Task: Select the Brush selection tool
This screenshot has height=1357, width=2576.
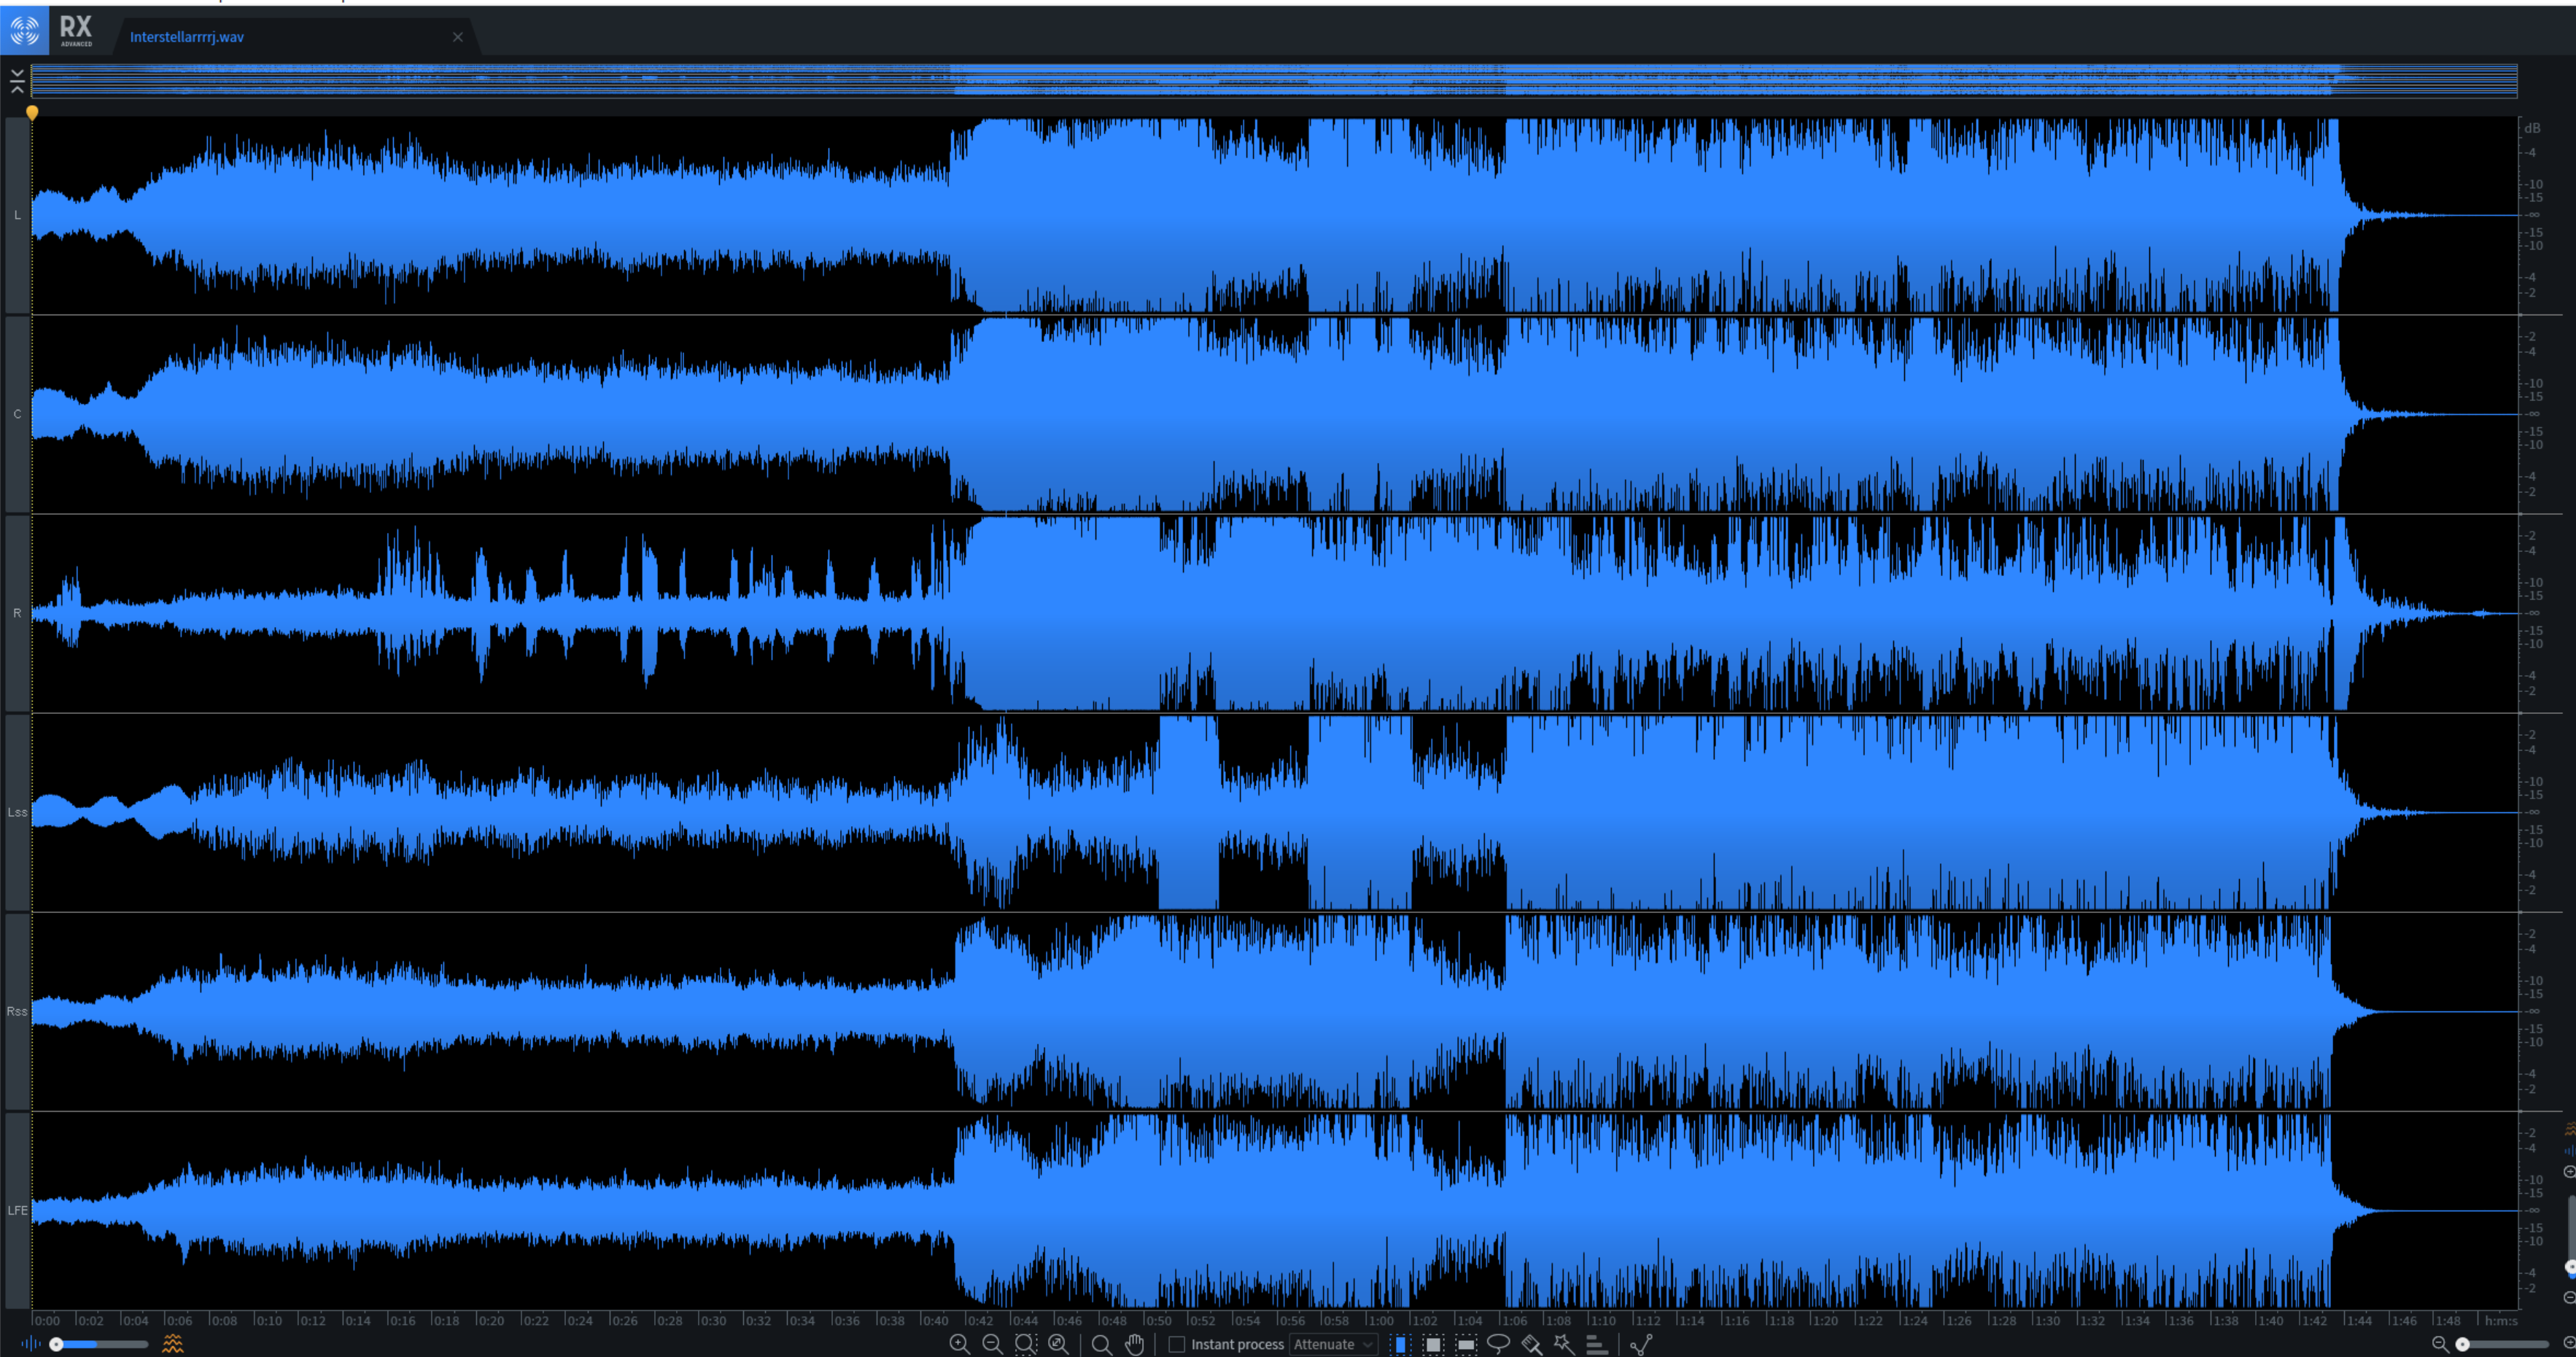Action: coord(1531,1344)
